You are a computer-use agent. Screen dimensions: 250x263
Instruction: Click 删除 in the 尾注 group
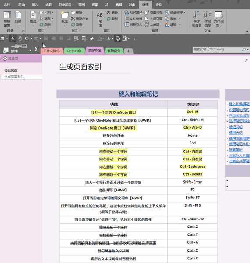point(112,13)
